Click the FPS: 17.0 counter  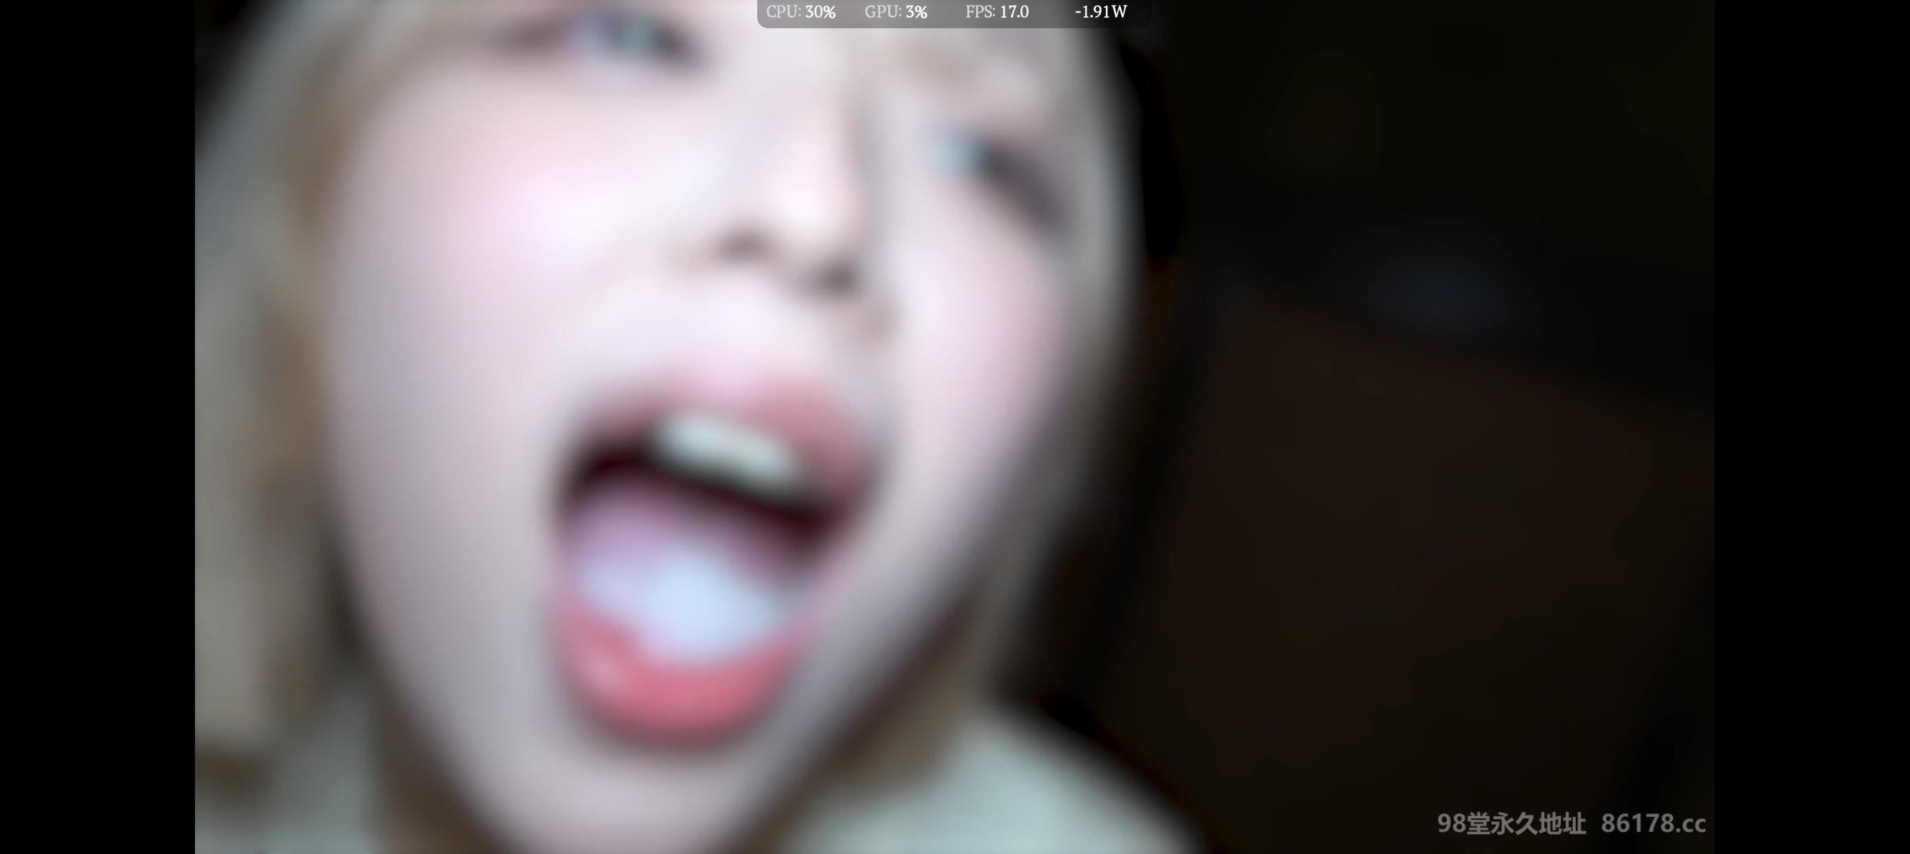(x=997, y=12)
